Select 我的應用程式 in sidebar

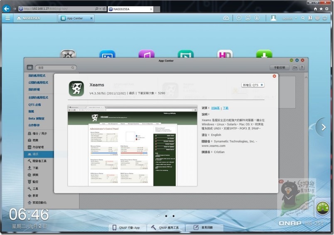tap(37, 76)
